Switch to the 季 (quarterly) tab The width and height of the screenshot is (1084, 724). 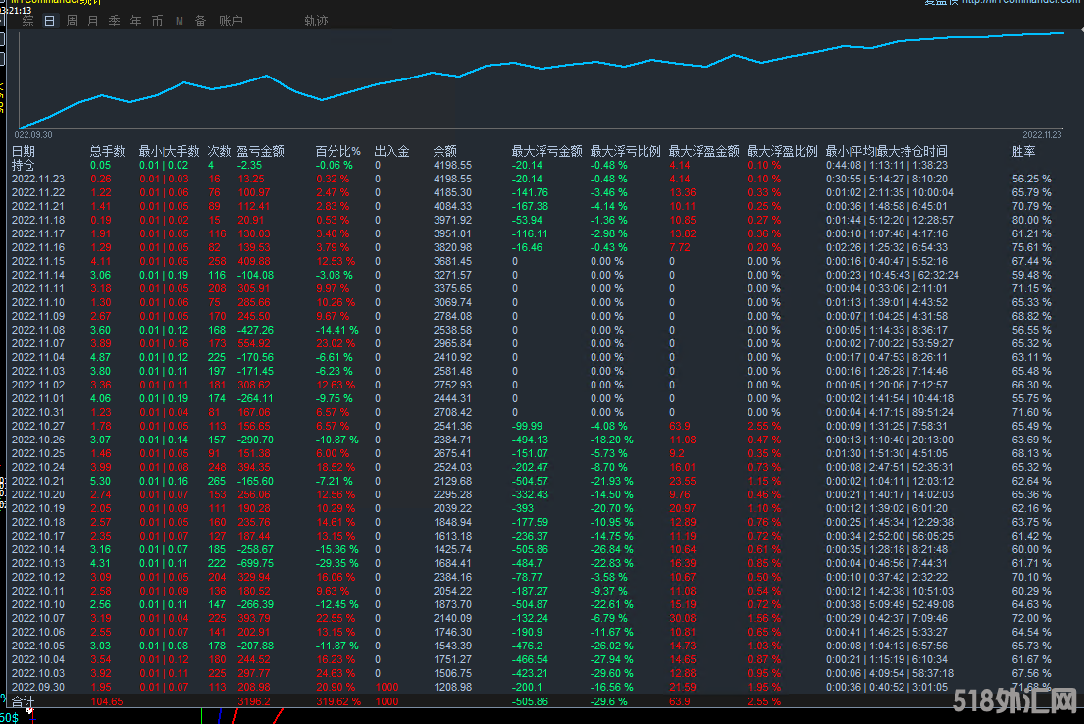click(115, 21)
